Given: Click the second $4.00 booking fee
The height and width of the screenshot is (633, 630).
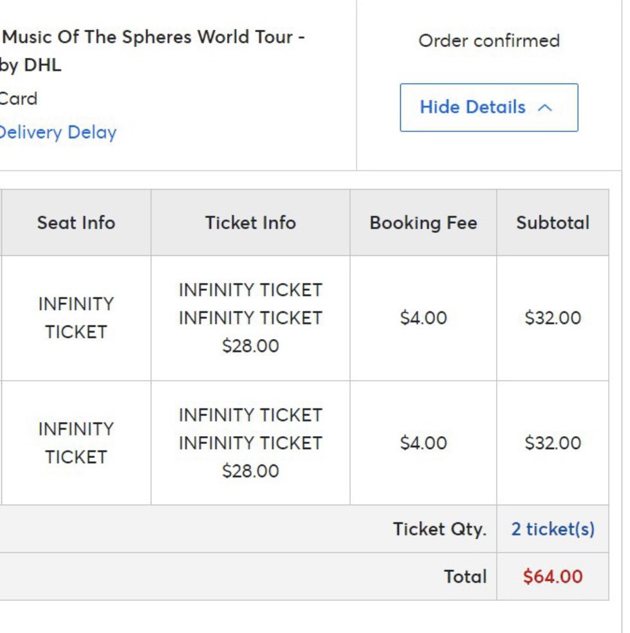Looking at the screenshot, I should [x=423, y=443].
